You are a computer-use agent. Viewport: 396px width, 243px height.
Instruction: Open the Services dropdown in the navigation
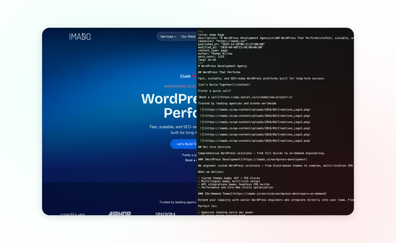click(168, 36)
